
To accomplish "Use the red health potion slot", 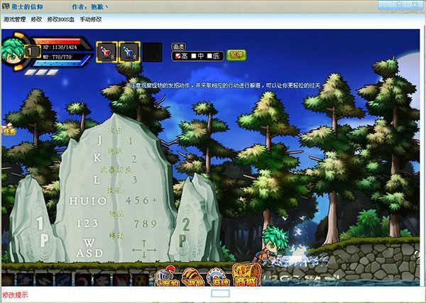I will click(x=107, y=52).
